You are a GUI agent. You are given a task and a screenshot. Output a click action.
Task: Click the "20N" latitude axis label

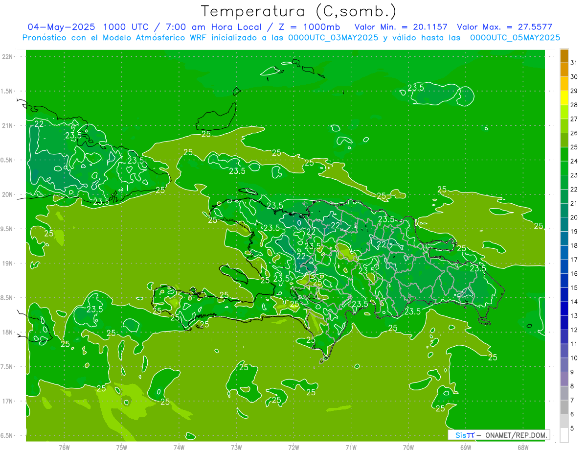(8, 194)
